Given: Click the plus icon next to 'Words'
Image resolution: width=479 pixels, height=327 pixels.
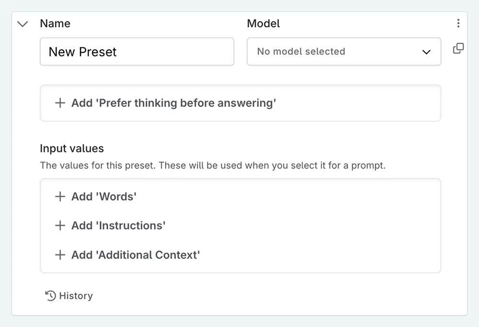Looking at the screenshot, I should [60, 196].
